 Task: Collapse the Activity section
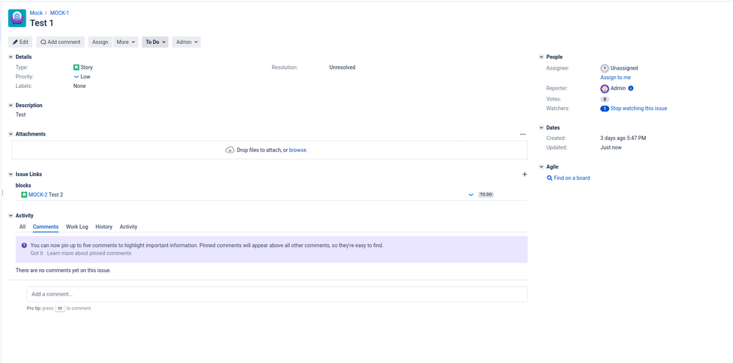(x=11, y=216)
